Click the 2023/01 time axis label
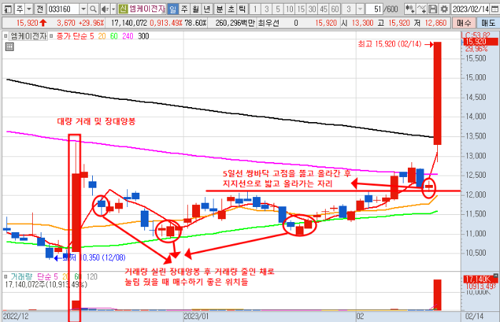 tap(196, 316)
